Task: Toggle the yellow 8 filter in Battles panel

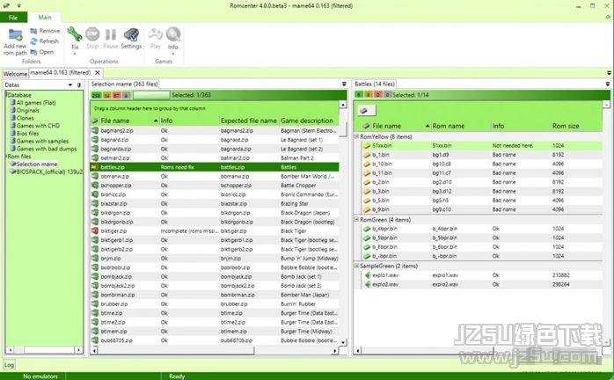Action: coord(369,94)
